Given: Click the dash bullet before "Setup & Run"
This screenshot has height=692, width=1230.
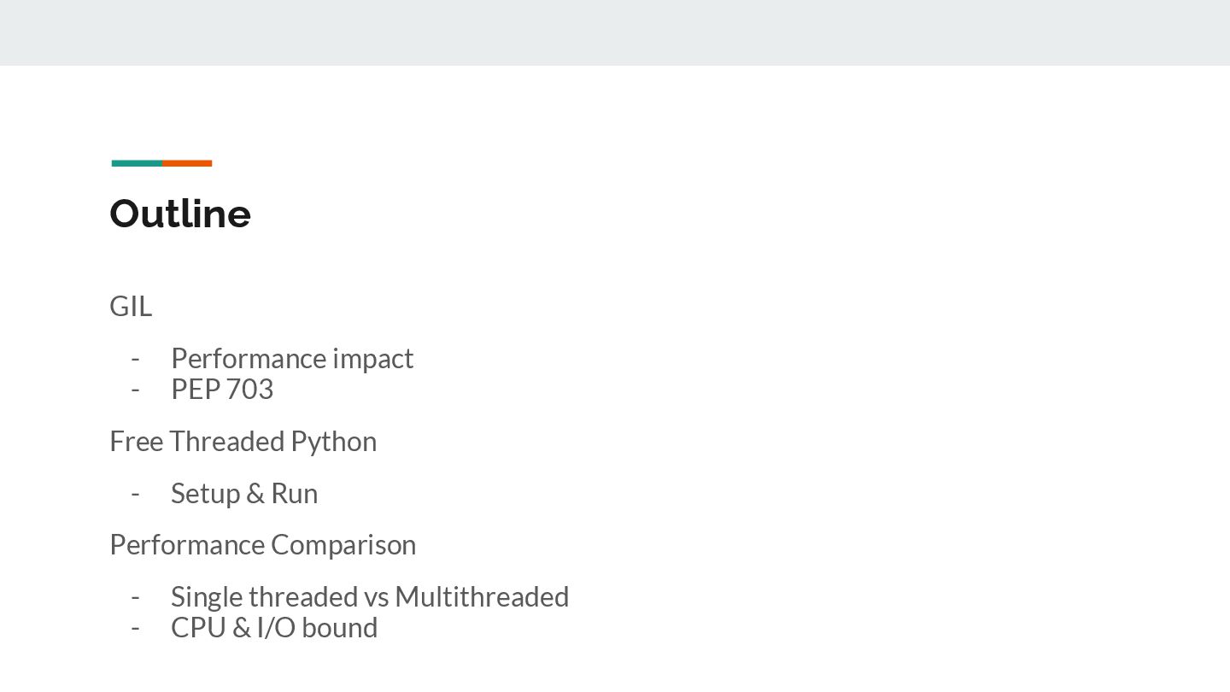Looking at the screenshot, I should coord(135,494).
